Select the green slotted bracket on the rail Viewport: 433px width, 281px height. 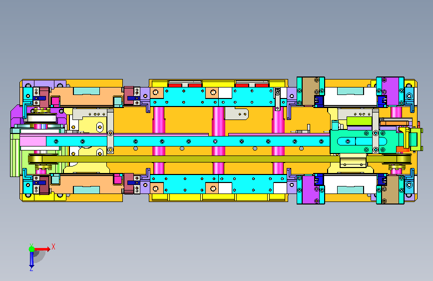tap(363, 141)
